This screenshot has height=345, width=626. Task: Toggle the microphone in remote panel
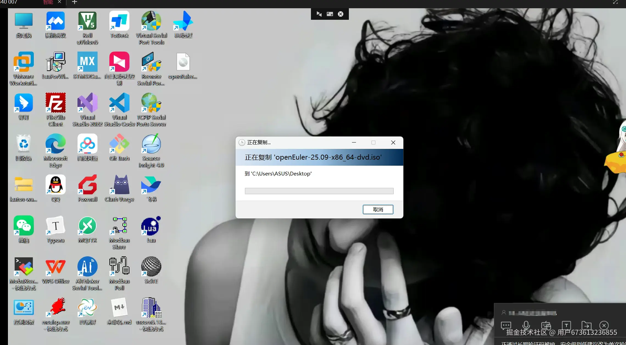coord(526,325)
